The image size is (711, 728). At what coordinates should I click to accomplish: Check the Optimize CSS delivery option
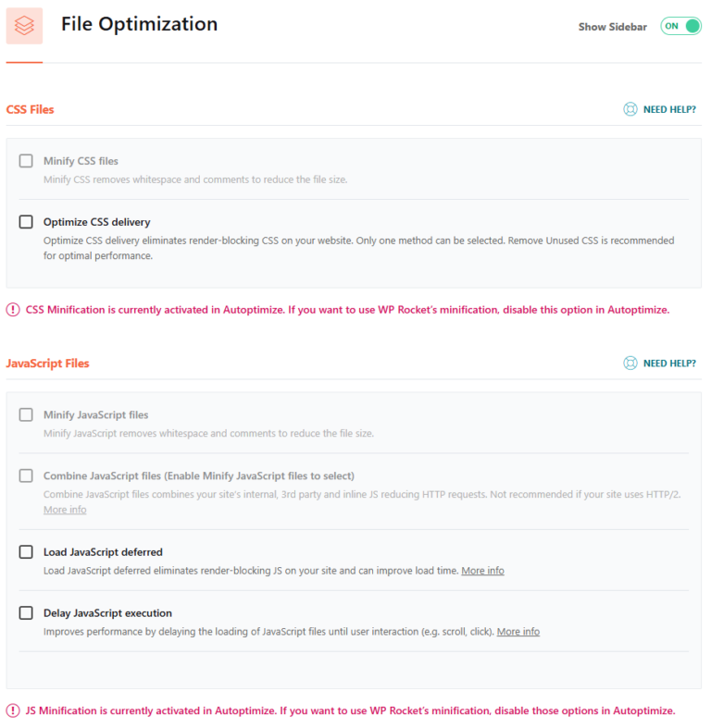(26, 222)
